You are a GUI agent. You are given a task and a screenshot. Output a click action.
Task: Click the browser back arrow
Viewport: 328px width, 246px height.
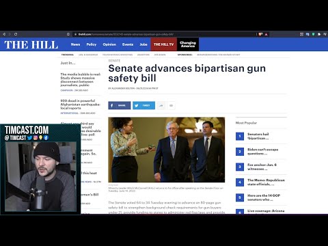(x=4, y=34)
